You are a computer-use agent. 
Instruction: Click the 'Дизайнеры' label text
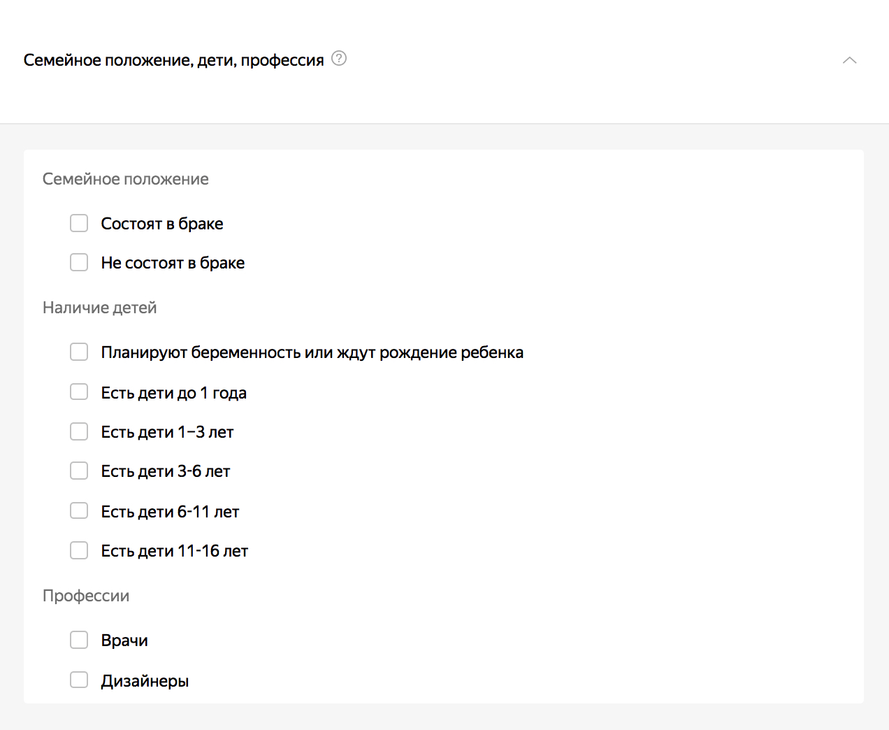coord(145,681)
